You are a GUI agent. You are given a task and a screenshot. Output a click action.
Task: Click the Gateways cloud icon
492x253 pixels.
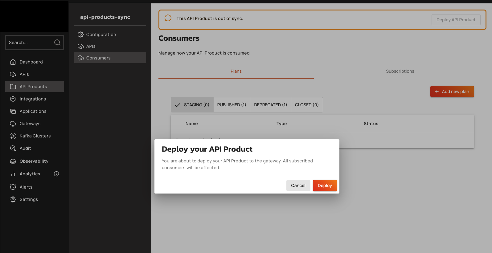tap(13, 124)
